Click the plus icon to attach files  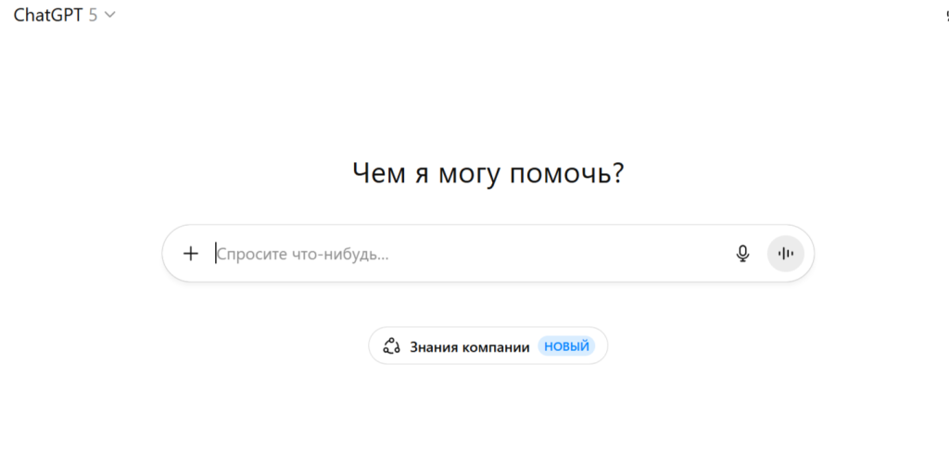[191, 254]
